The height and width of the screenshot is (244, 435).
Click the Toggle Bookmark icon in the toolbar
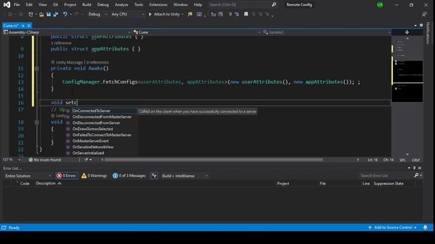(246, 14)
